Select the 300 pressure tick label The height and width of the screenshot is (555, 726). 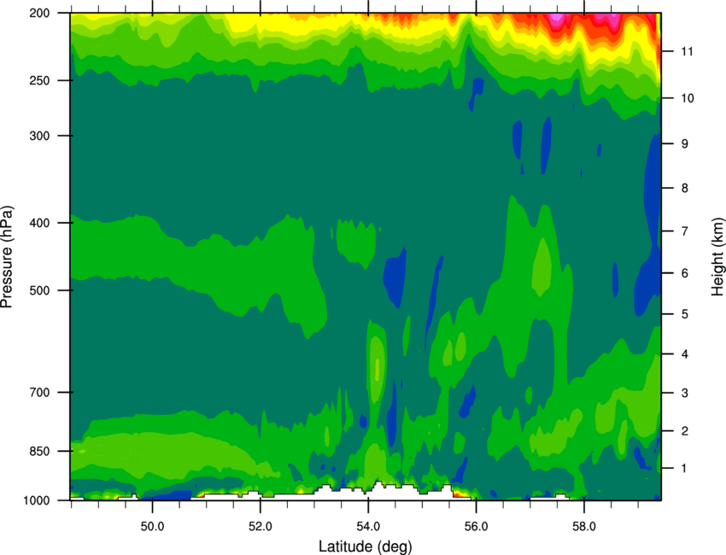tap(39, 136)
